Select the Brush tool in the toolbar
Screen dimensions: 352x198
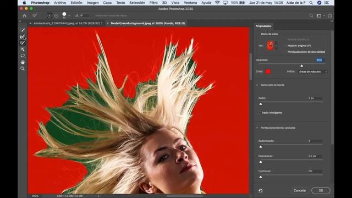pyautogui.click(x=23, y=43)
